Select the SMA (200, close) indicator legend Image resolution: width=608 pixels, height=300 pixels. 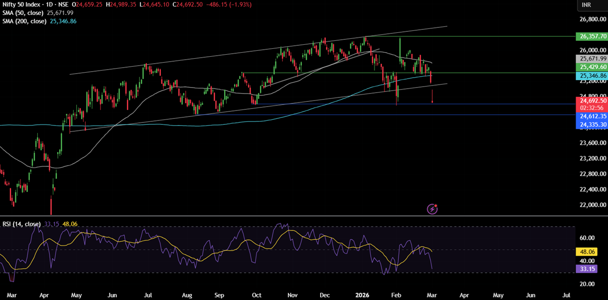tap(25, 21)
